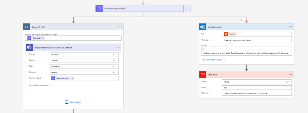Open the Create an approval ellipsis menu
The image size is (308, 113).
[187, 8]
